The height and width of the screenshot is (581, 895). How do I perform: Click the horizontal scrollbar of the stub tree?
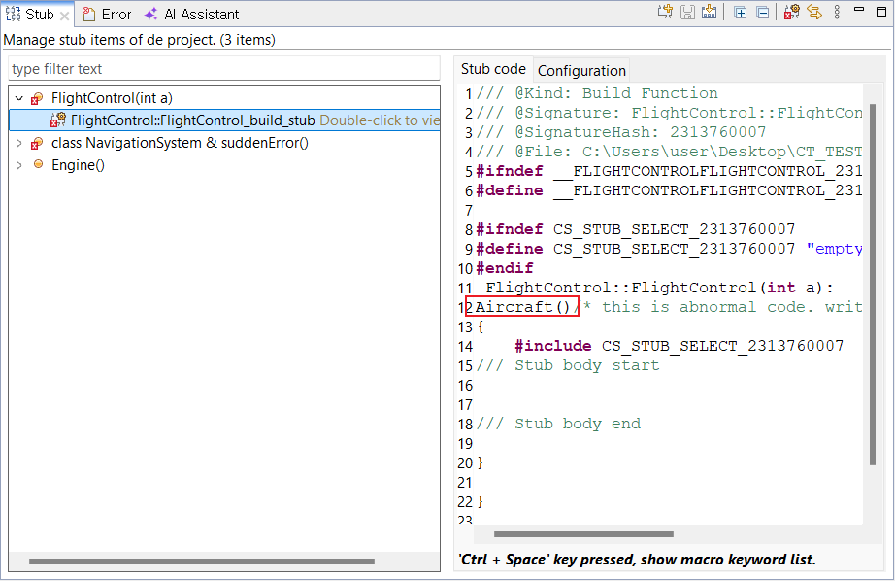(202, 561)
